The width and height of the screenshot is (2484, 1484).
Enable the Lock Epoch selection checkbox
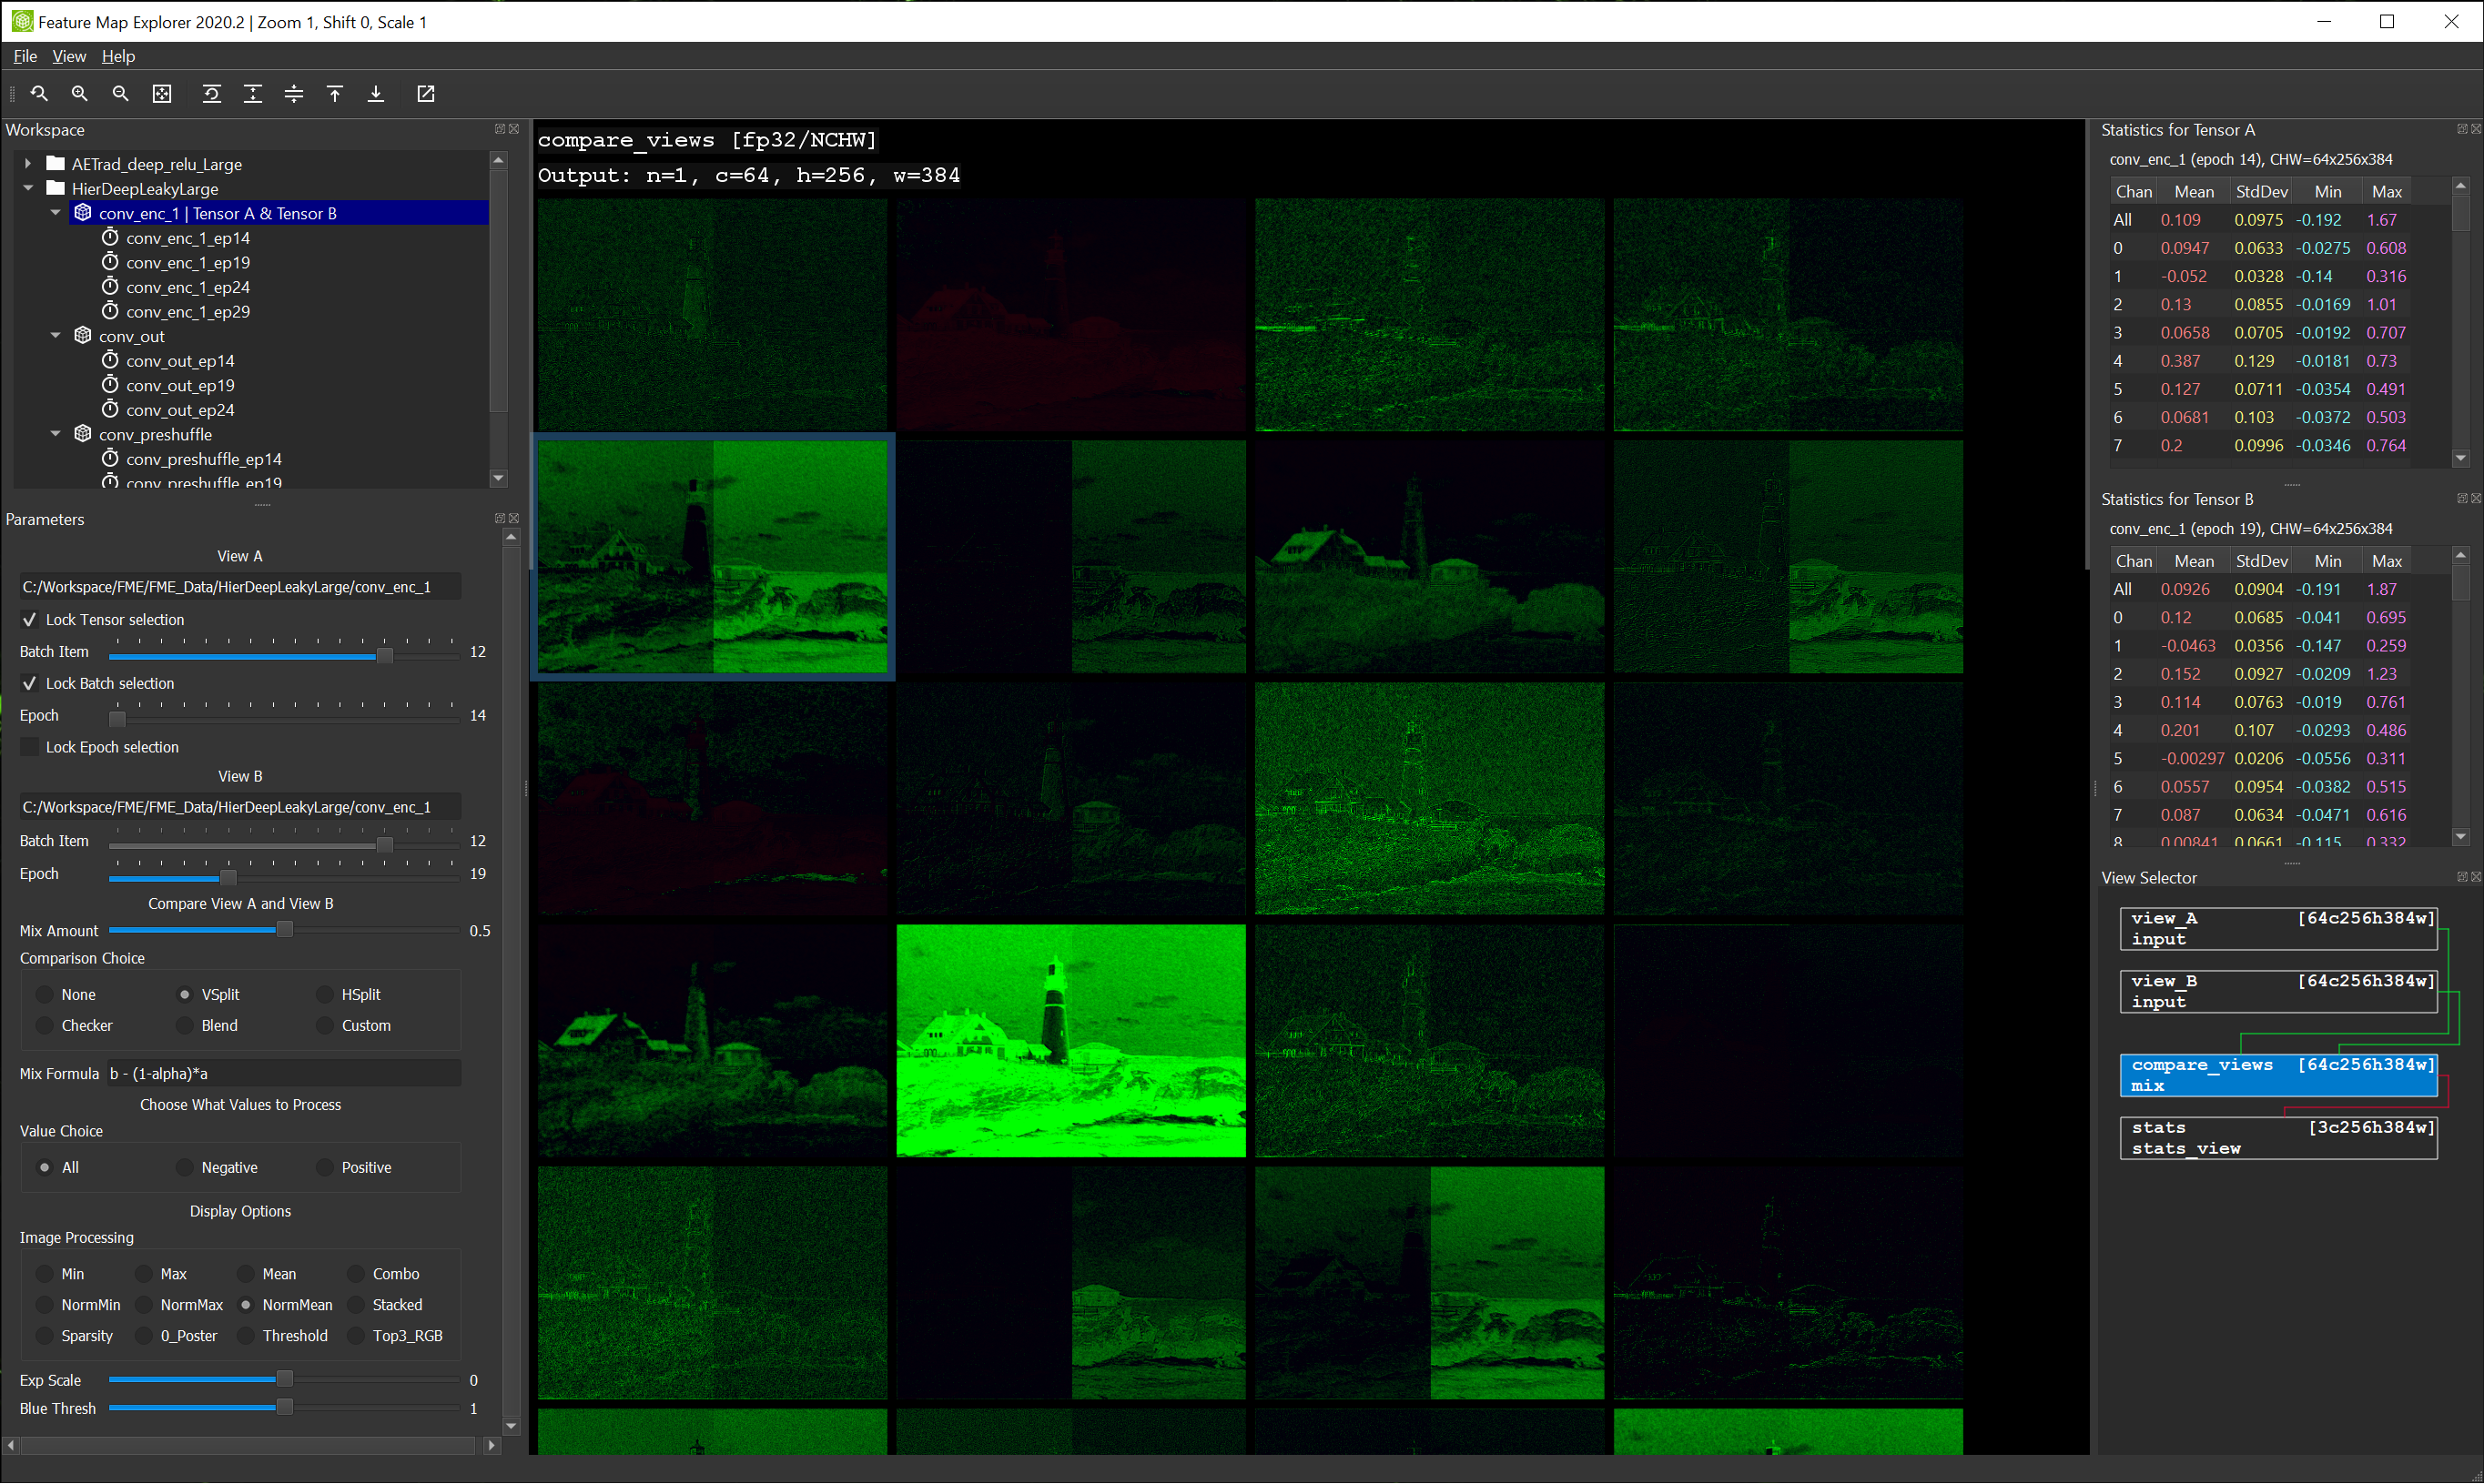coord(30,747)
